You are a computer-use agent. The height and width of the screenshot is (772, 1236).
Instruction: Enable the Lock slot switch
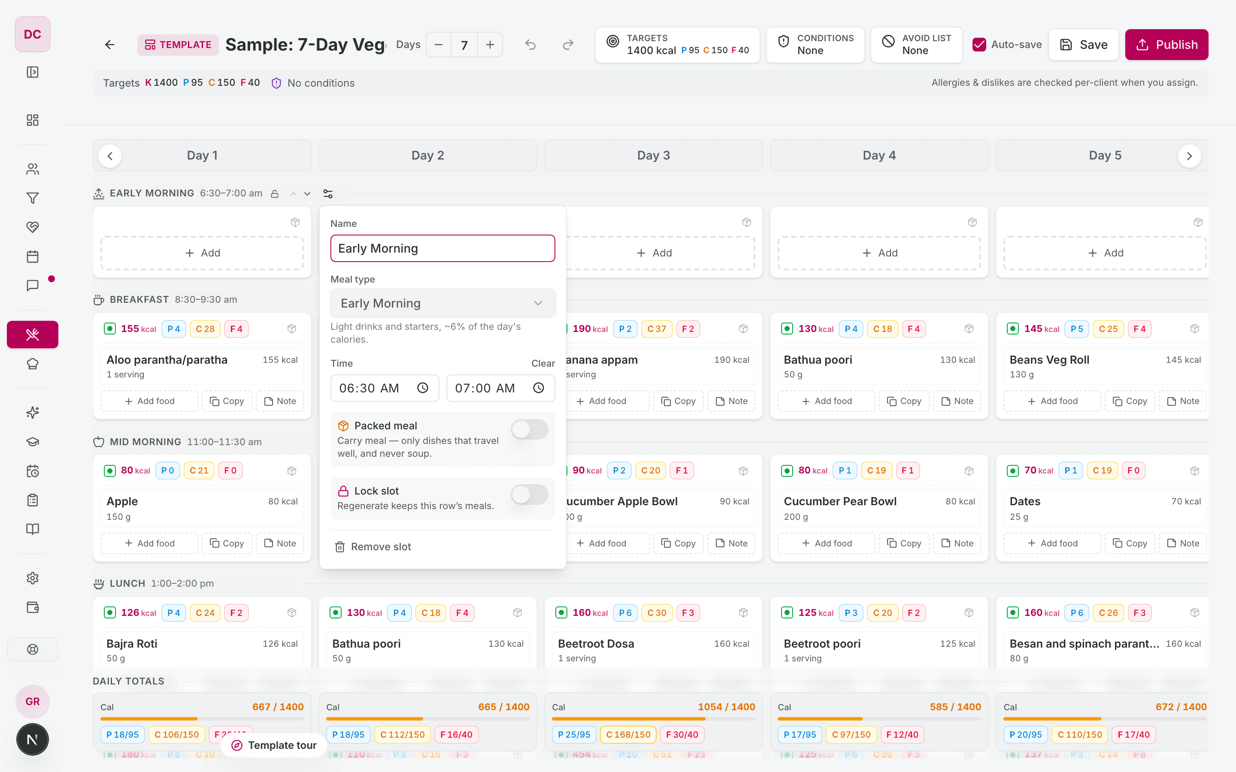click(x=530, y=494)
